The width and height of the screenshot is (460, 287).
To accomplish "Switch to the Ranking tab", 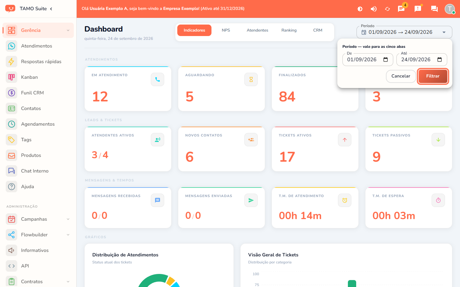I will (x=289, y=30).
